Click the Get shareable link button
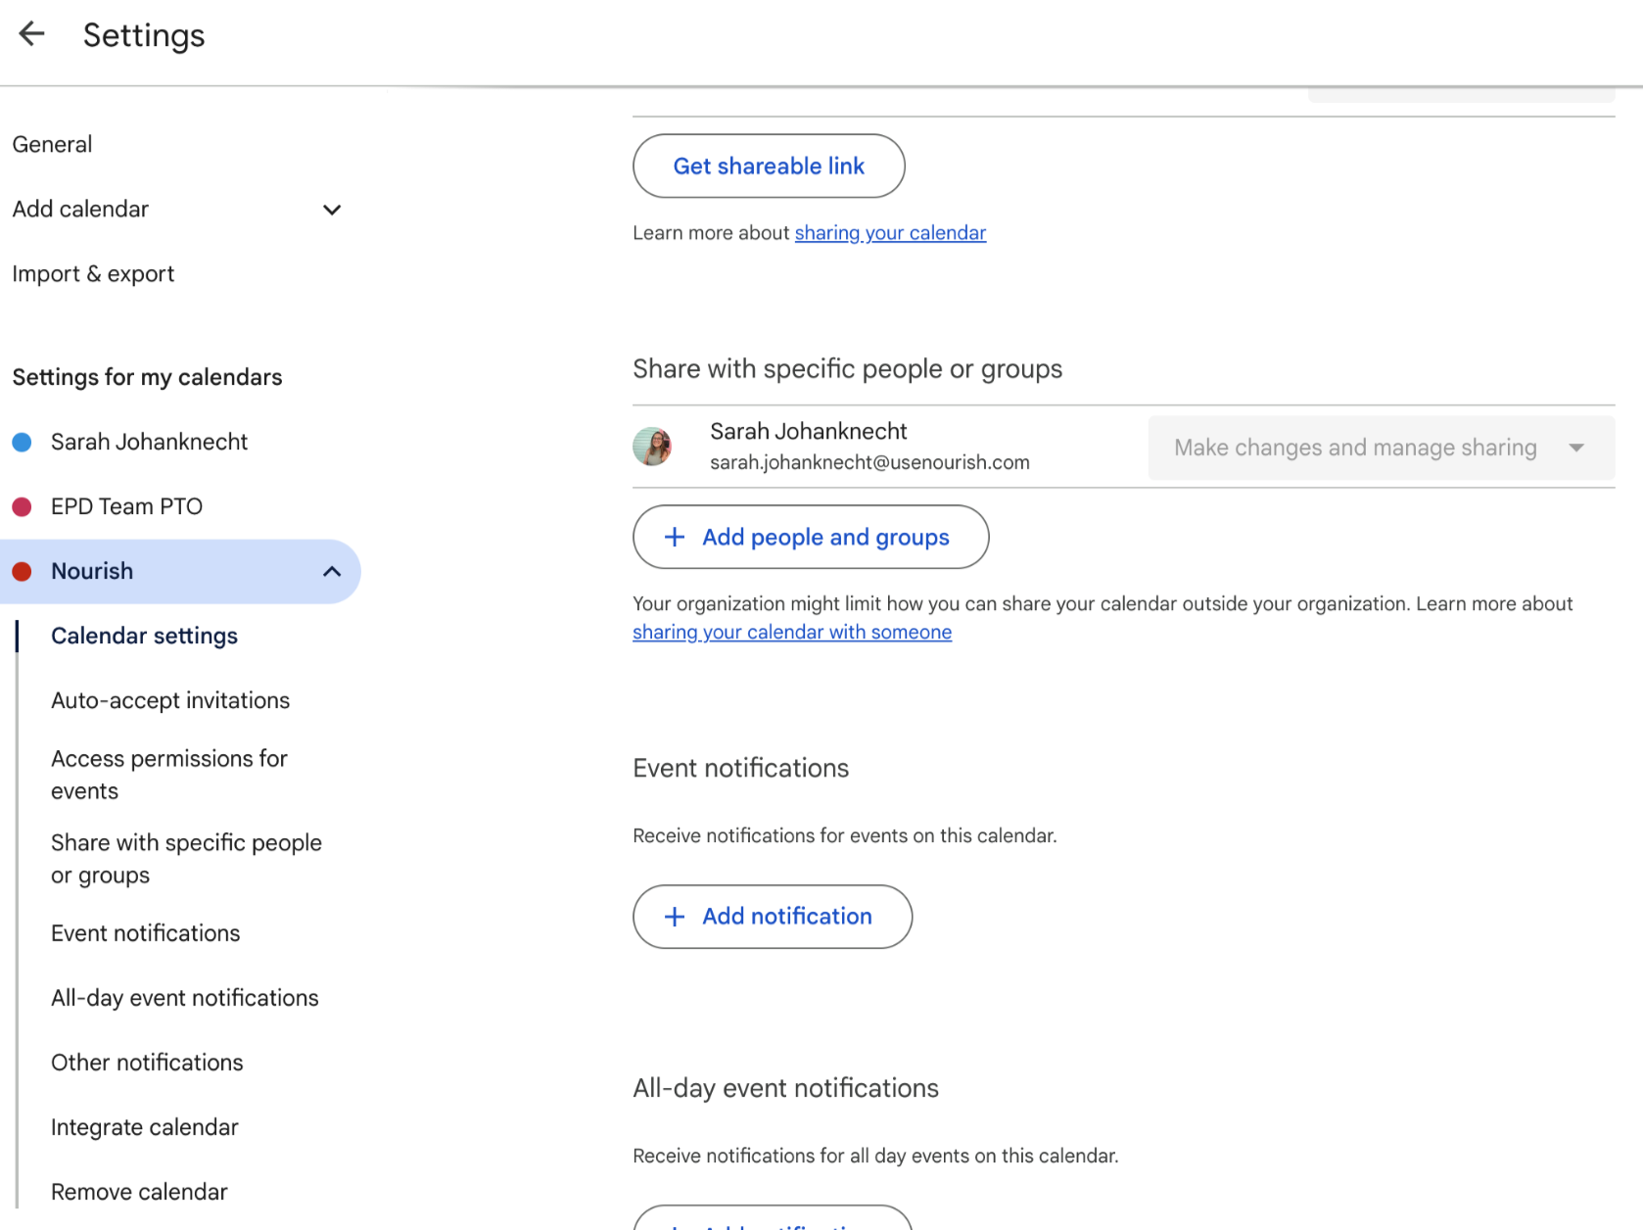1643x1230 pixels. pyautogui.click(x=769, y=166)
